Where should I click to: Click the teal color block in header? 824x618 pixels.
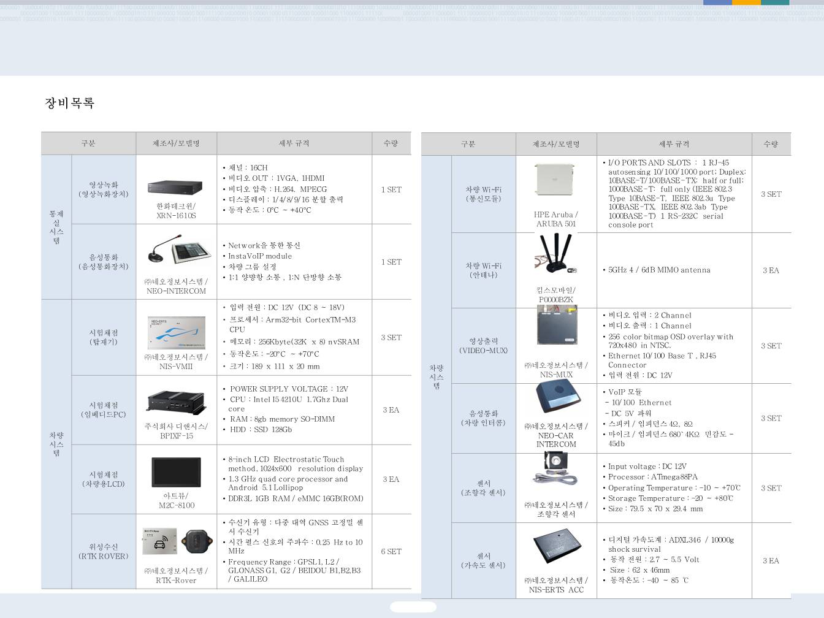point(775,2)
